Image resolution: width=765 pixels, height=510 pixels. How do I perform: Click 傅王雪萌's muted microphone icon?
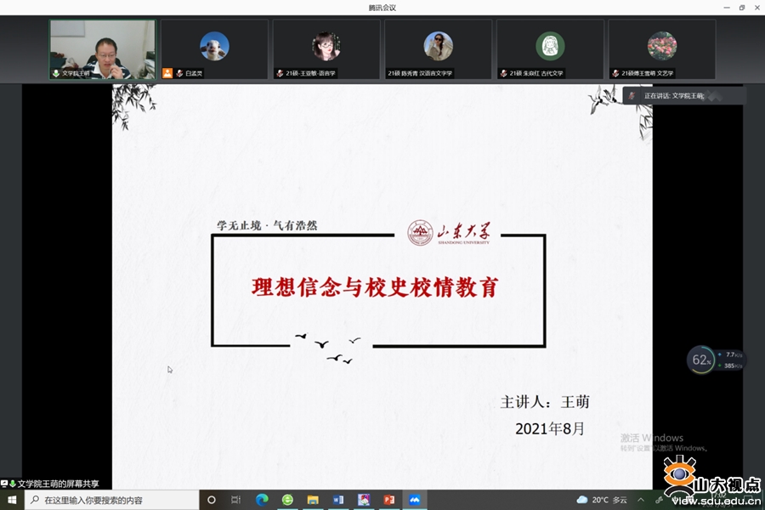point(615,73)
